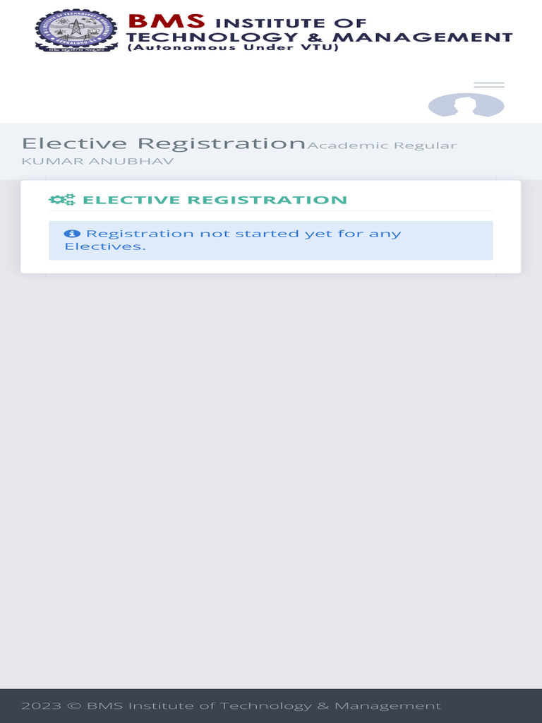Click the green ELECTIVE REGISTRATION card title
Image resolution: width=542 pixels, height=723 pixels.
tap(215, 200)
